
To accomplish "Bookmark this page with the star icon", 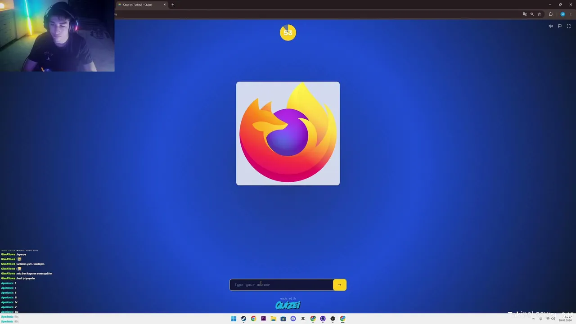I will pyautogui.click(x=539, y=14).
